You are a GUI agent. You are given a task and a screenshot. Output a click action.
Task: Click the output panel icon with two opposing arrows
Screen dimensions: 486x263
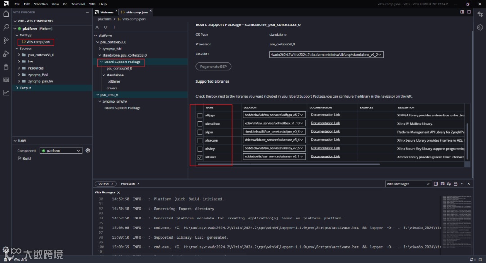(x=449, y=184)
